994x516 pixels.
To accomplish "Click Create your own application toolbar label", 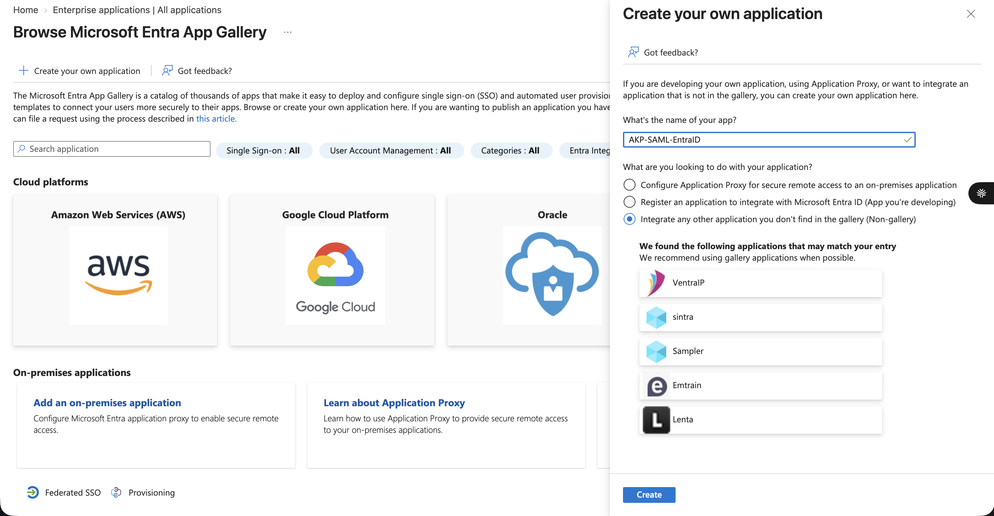I will [x=87, y=71].
